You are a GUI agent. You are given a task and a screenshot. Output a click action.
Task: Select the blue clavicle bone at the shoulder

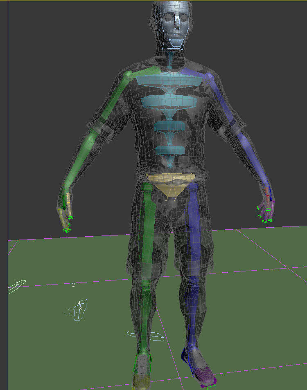pos(194,73)
